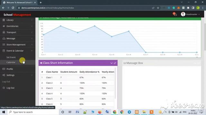The height and width of the screenshot is (115, 206).
Task: Click the volume icon in system tray
Action: pos(176,112)
